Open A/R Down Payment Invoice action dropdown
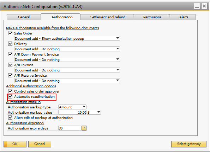Viewport: 210px width, 152px height. [x=67, y=59]
